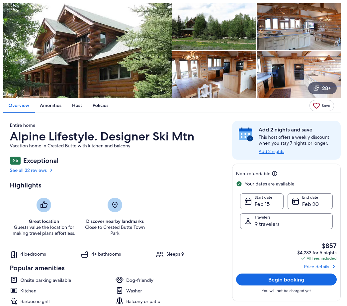The width and height of the screenshot is (347, 306).
Task: Click the Dog-friendly paw icon
Action: (x=120, y=280)
